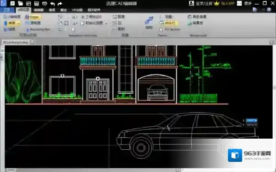Redo the last undone action
Image resolution: width=276 pixels, height=172 pixels.
point(60,4)
